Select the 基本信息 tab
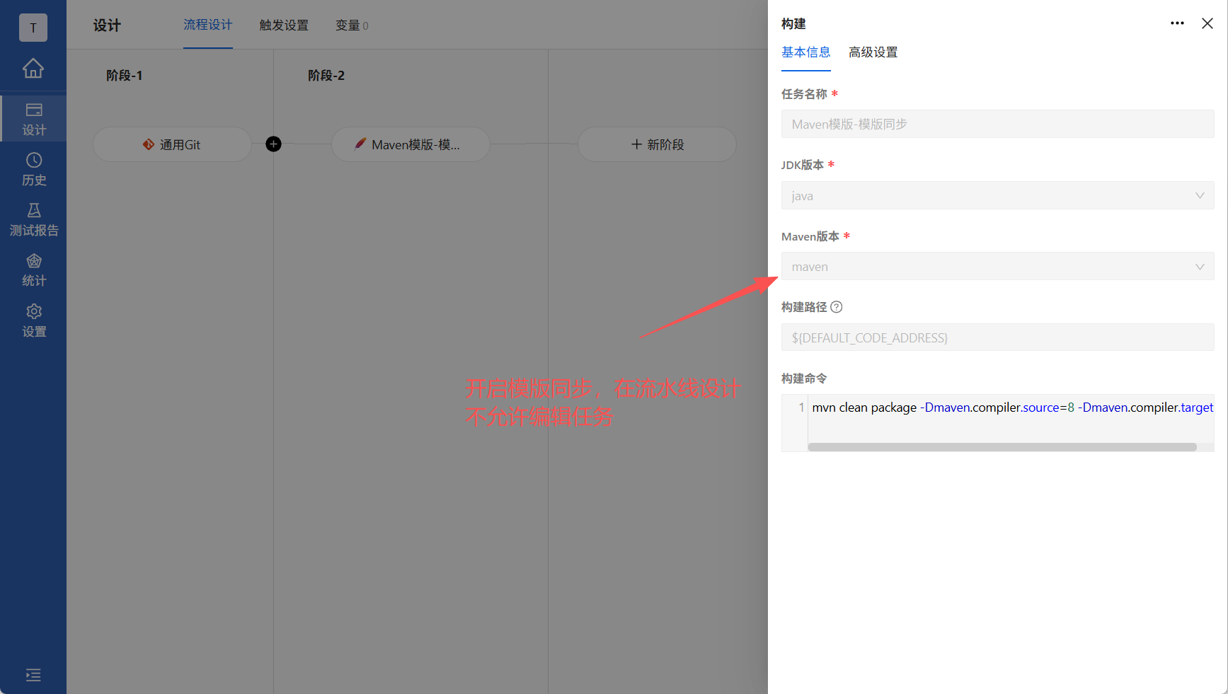This screenshot has width=1228, height=694. tap(806, 52)
